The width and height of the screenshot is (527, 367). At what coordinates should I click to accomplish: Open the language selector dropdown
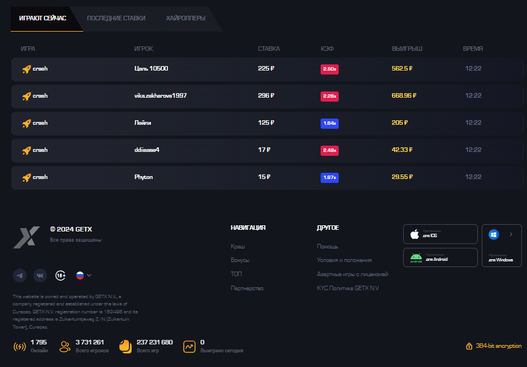[x=83, y=275]
